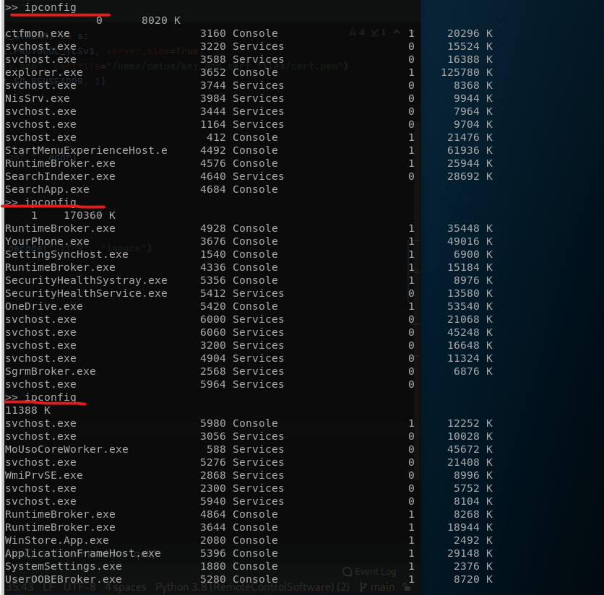
Task: Click the second ipconfig command line
Action: (x=51, y=202)
